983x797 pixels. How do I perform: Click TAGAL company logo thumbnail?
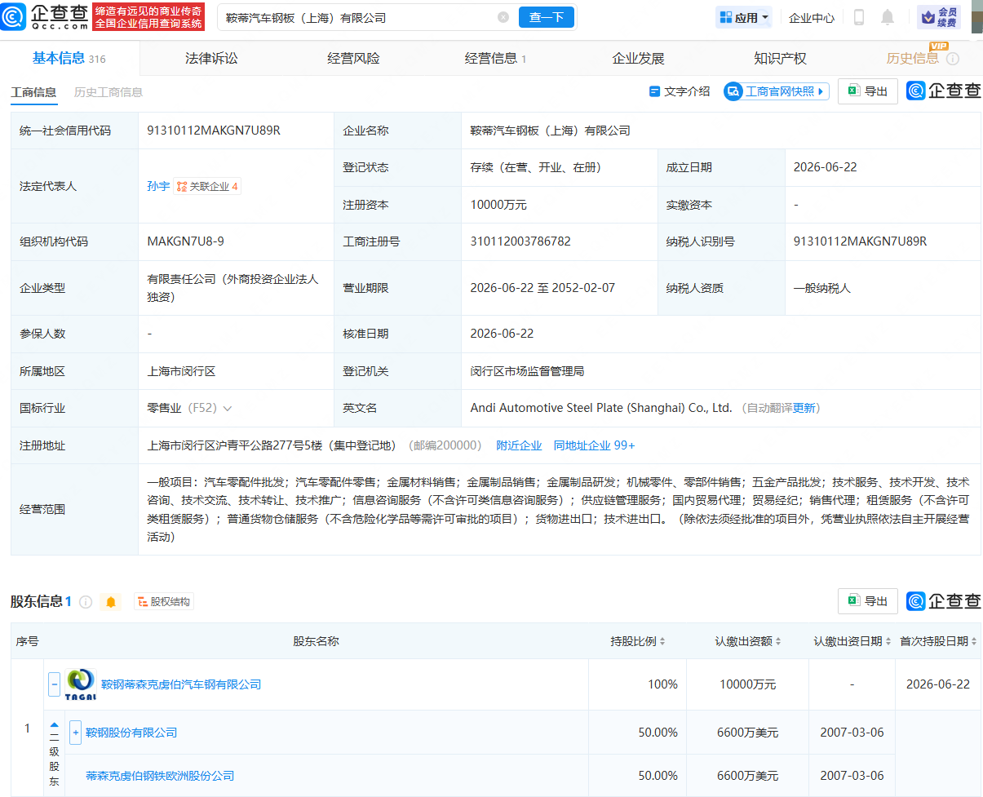[80, 684]
